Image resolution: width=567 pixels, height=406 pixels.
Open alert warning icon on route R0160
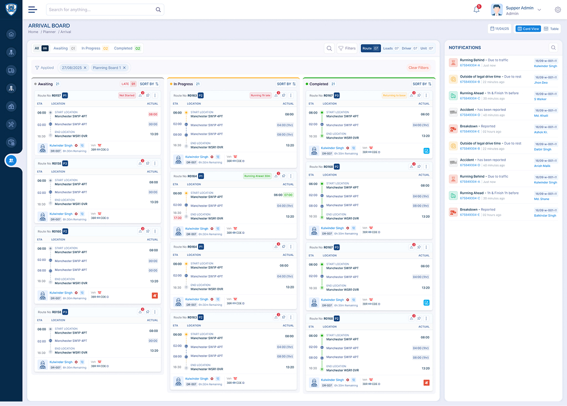(x=140, y=231)
